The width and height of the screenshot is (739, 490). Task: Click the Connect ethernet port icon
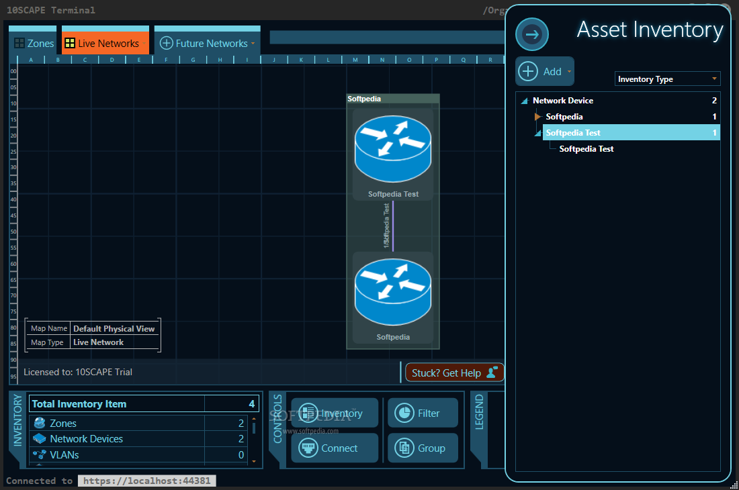pos(308,448)
